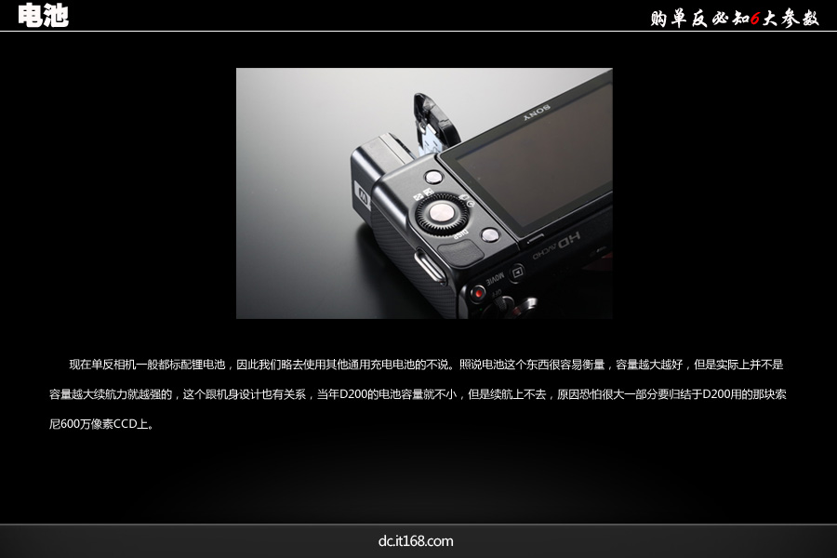Screen dimensions: 837x558
Task: Click the 电池 title heading
Action: coord(43,16)
